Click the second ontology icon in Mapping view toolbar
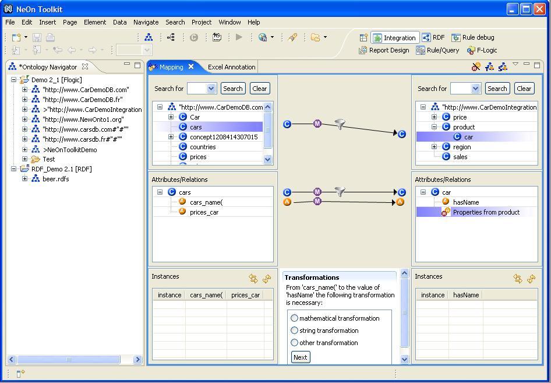This screenshot has height=383, width=551. point(489,66)
